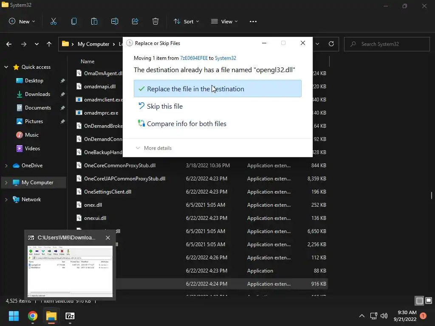Select Music in navigation pane
Screen dimensions: 435x326
(x=31, y=135)
